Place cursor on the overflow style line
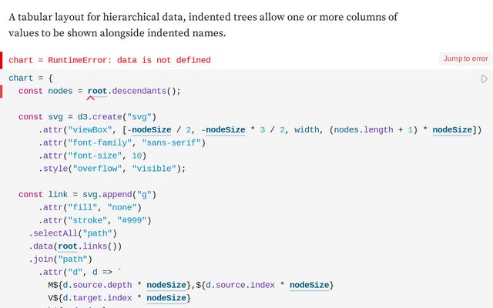This screenshot has height=308, width=493. pos(112,169)
